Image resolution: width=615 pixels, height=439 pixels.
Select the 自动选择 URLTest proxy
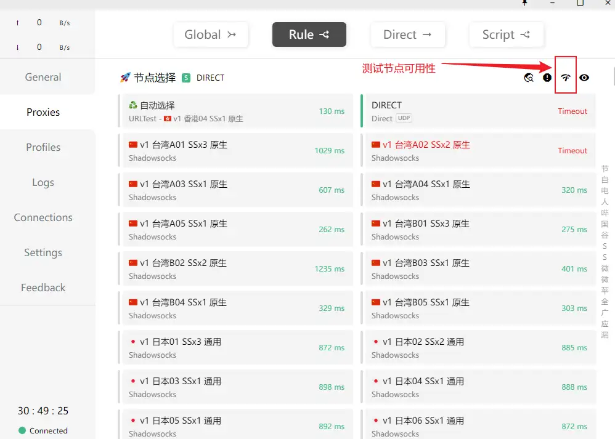click(235, 111)
